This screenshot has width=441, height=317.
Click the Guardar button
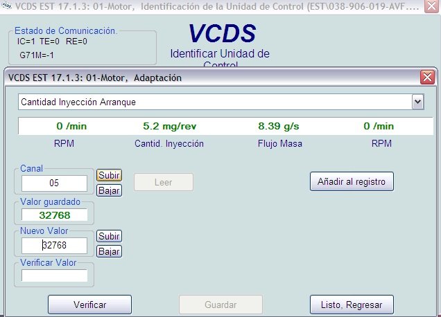coord(220,305)
